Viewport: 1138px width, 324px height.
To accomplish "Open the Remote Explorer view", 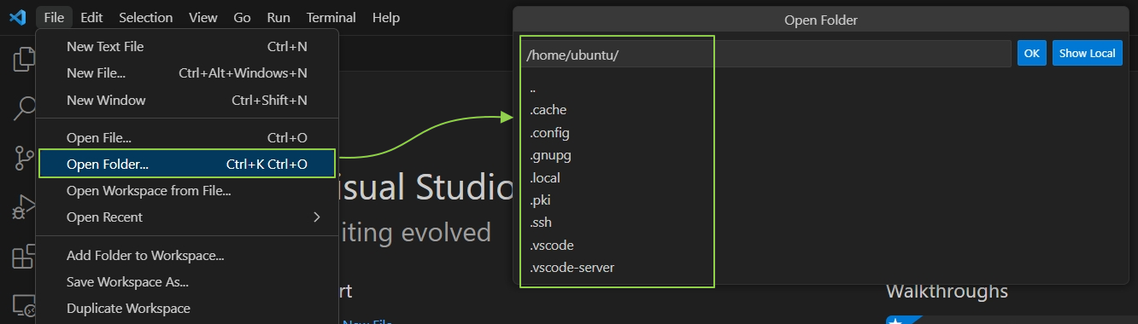I will click(x=23, y=304).
